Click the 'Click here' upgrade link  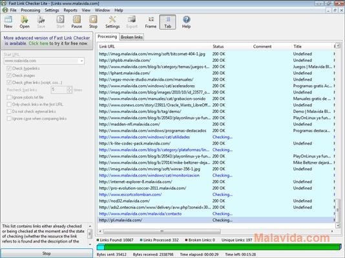tap(38, 43)
